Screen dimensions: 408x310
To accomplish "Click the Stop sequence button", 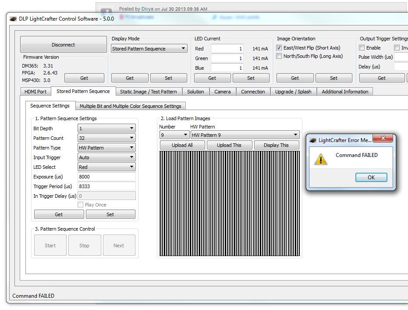I will tap(84, 245).
